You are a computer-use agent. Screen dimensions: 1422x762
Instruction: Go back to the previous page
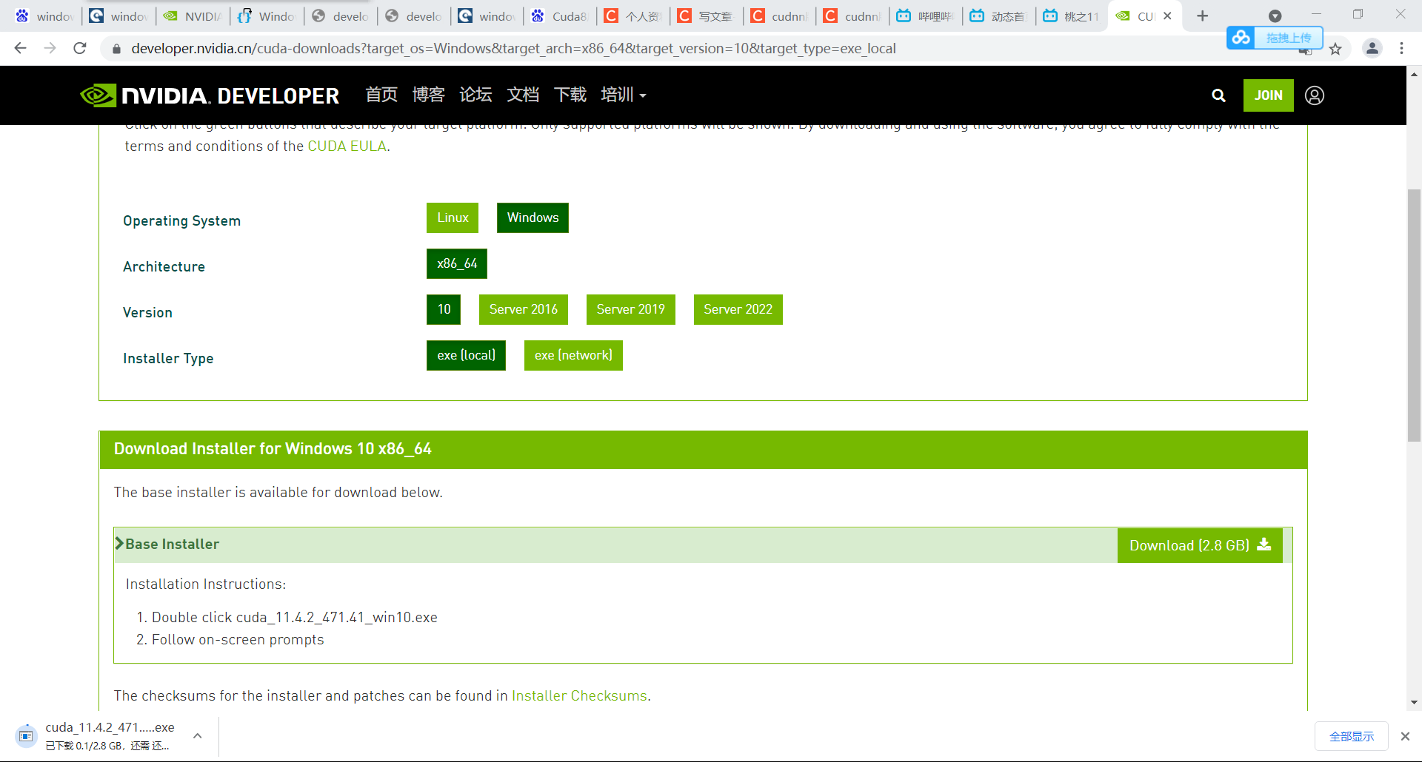click(21, 48)
